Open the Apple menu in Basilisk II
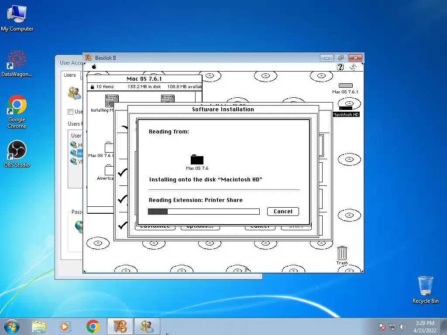This screenshot has height=335, width=447. click(94, 67)
